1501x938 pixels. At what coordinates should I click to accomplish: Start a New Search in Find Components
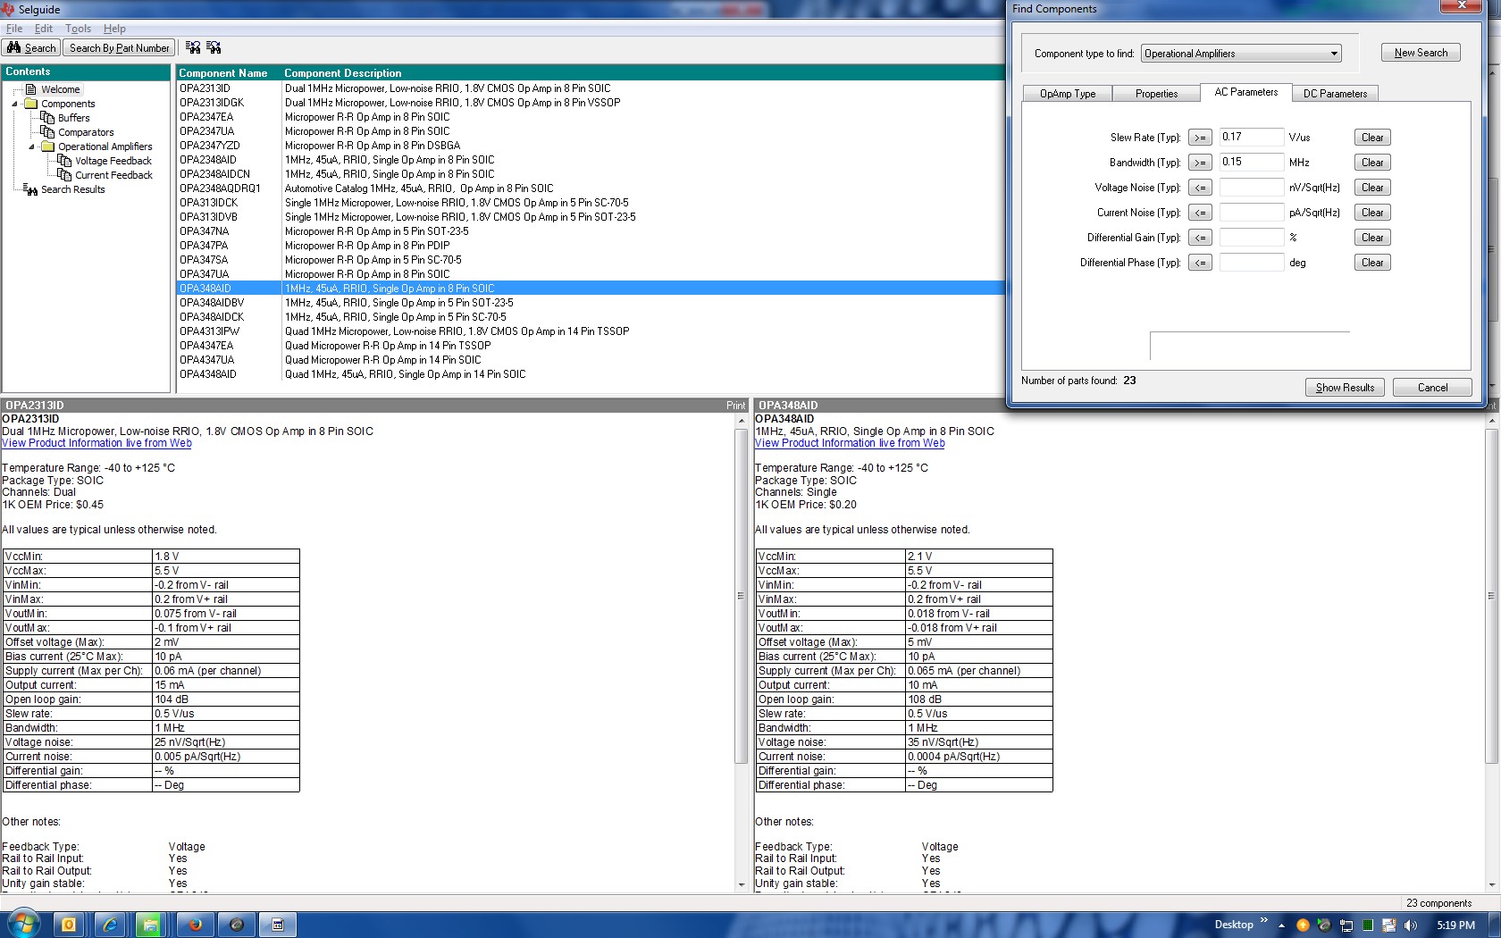pos(1421,53)
